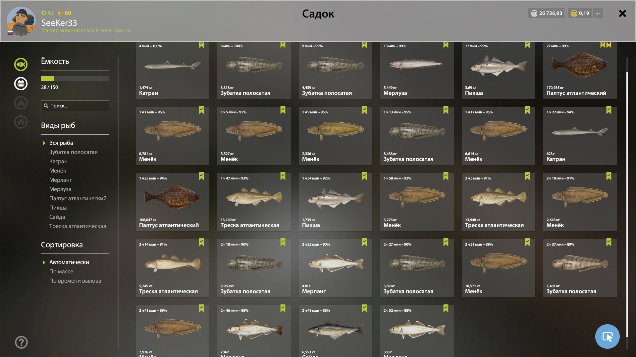636x357 pixels.
Task: Click the blue cursor selection button
Action: click(x=607, y=337)
